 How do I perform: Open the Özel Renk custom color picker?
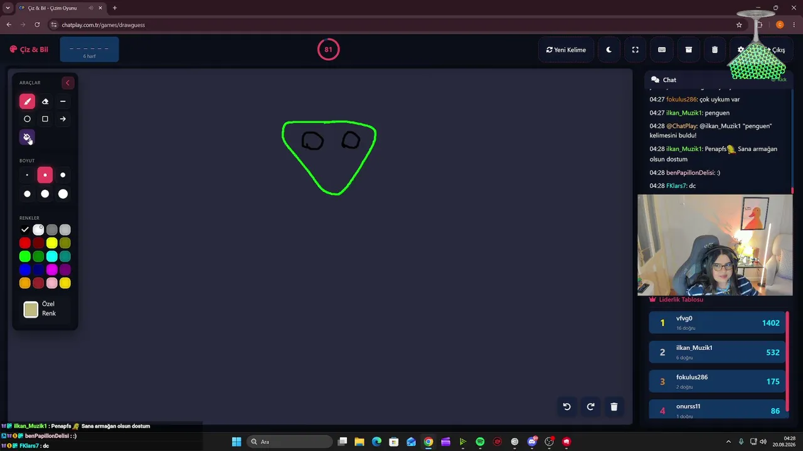pos(31,309)
